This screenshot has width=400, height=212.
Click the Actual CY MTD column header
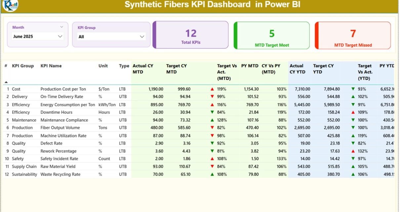(143, 69)
